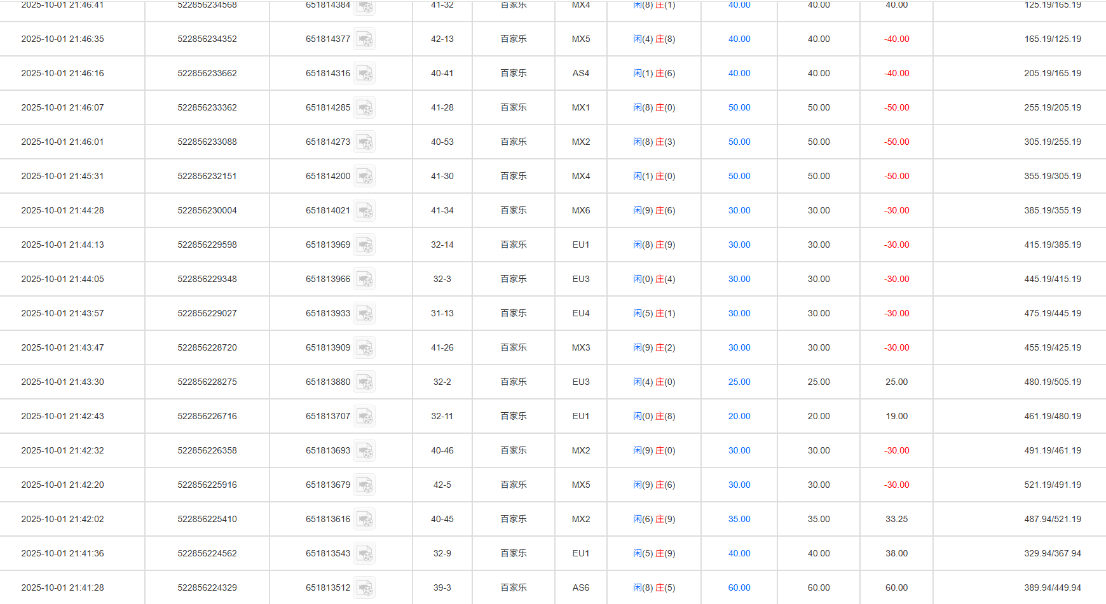This screenshot has width=1106, height=604.
Task: Open replay icon beside 651814200
Action: 364,177
